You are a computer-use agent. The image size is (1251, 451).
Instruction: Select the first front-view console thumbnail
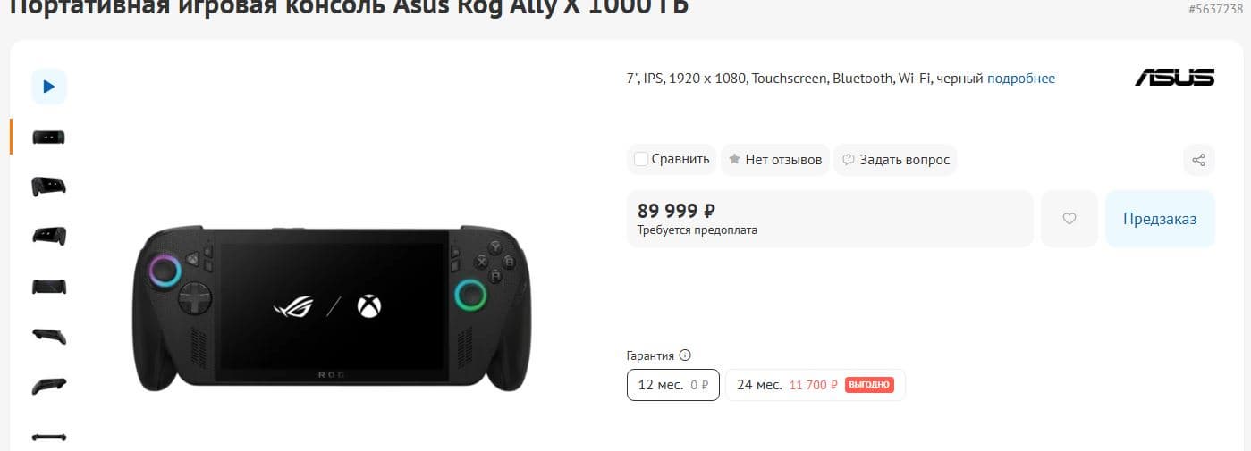pos(49,137)
